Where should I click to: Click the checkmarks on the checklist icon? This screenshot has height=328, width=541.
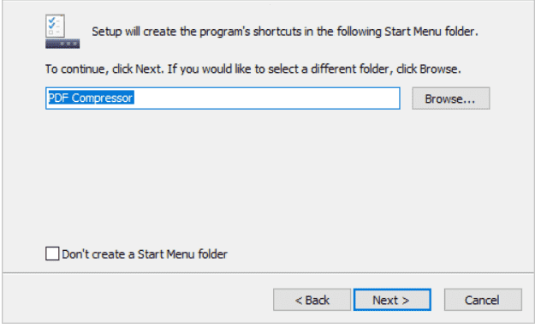51,23
